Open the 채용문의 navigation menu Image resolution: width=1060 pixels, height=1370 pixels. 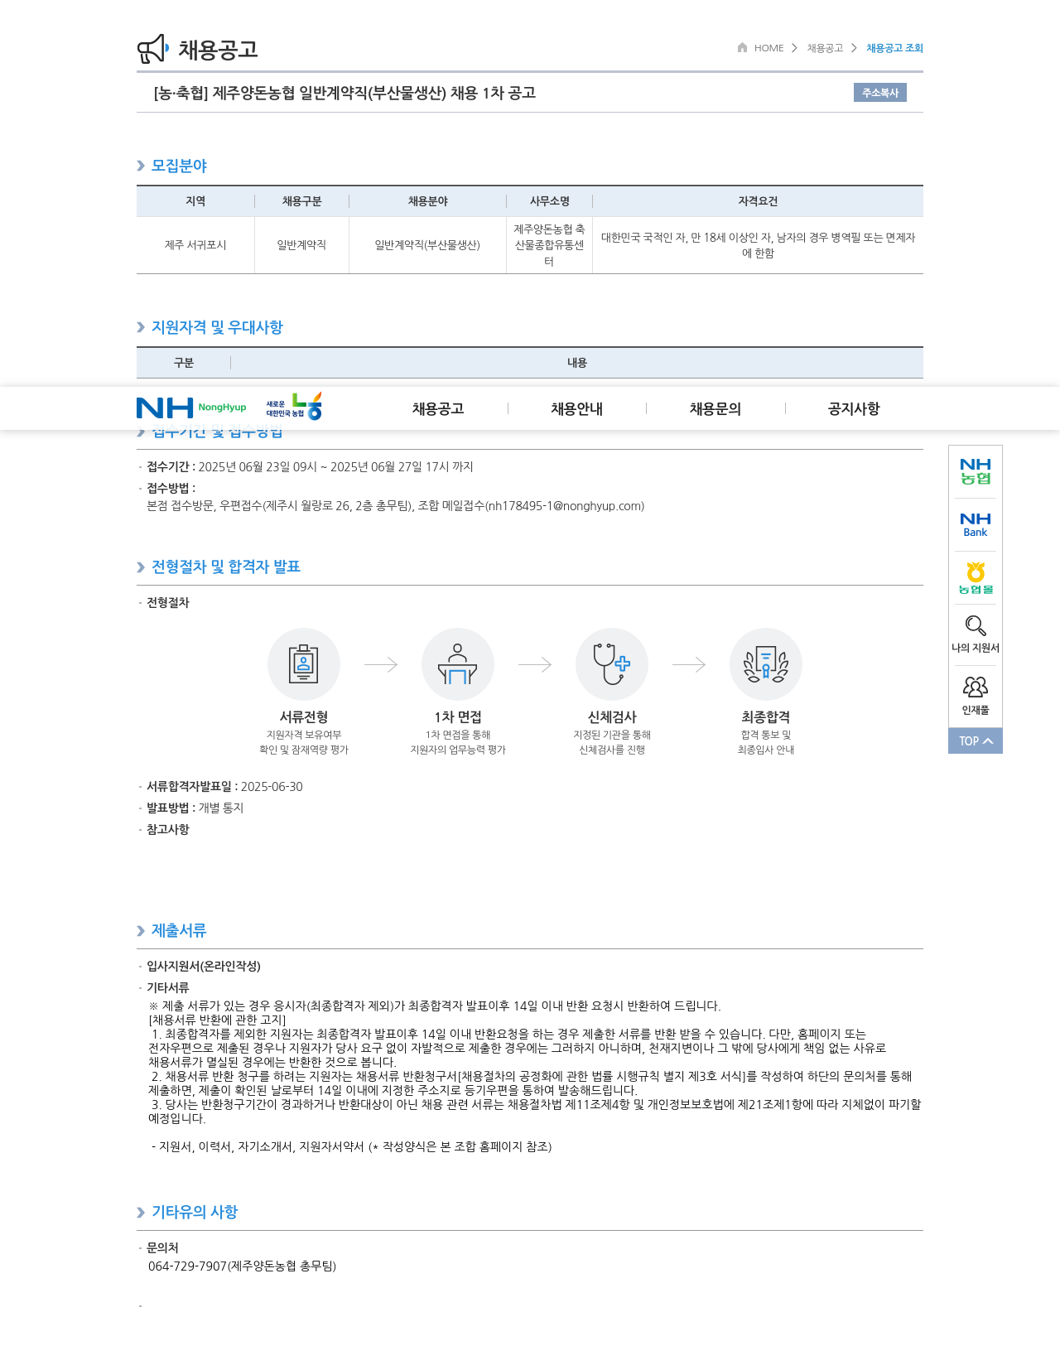[715, 408]
